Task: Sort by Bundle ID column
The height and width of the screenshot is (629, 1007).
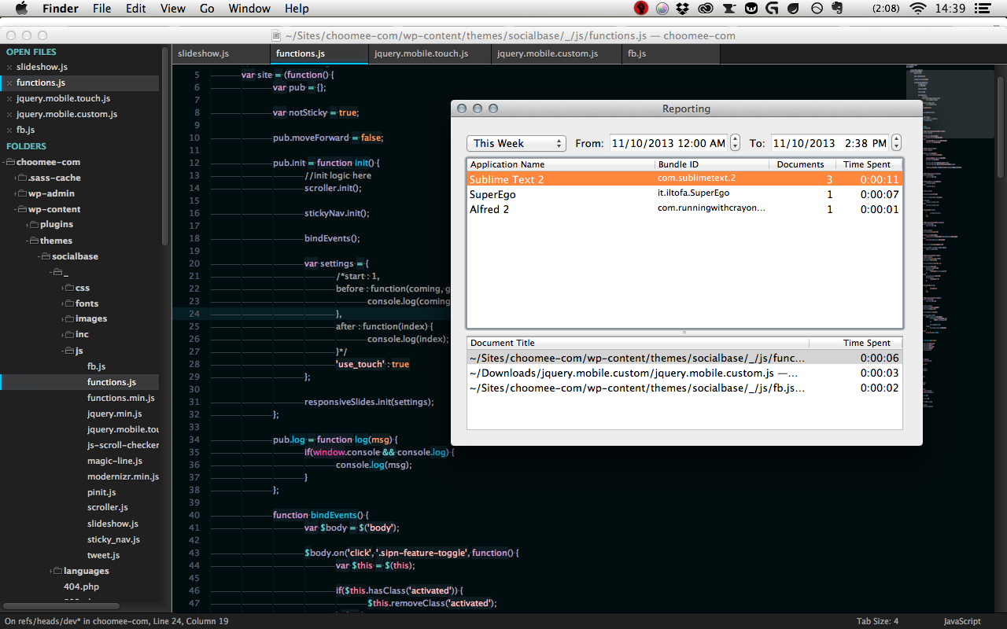Action: 712,164
